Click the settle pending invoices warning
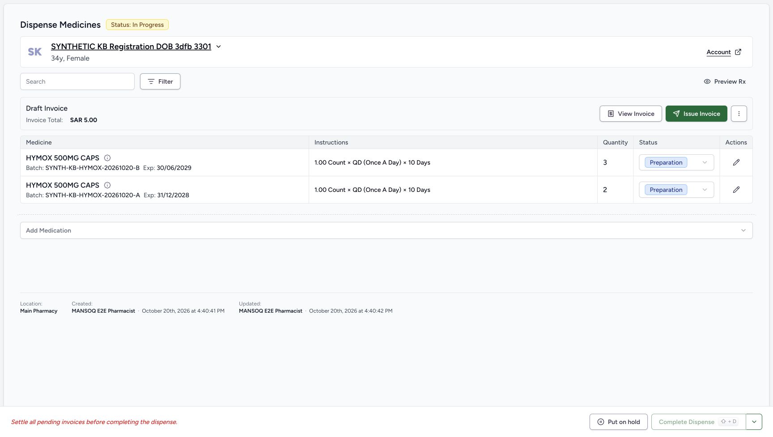The image size is (773, 437). pyautogui.click(x=94, y=422)
